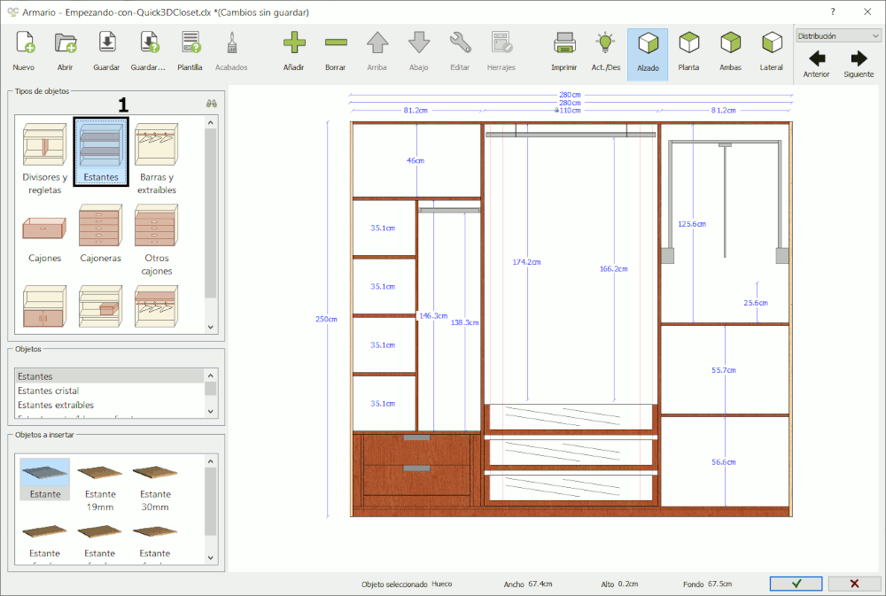886x596 pixels.
Task: Cancel with the red X button
Action: pyautogui.click(x=854, y=584)
